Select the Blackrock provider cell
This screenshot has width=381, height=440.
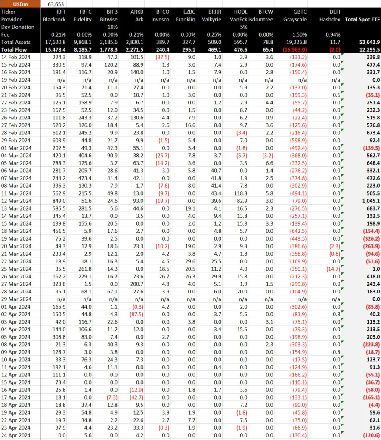point(54,19)
